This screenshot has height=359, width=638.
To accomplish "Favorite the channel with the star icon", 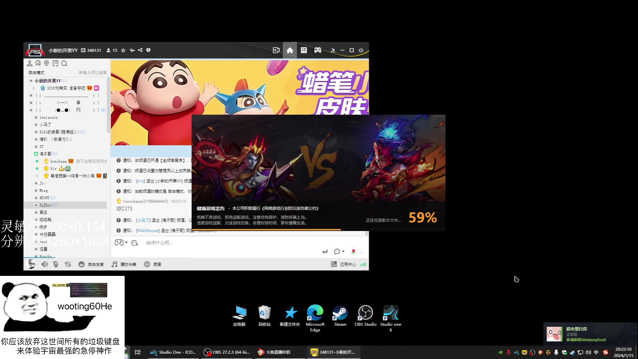I will coord(123,50).
